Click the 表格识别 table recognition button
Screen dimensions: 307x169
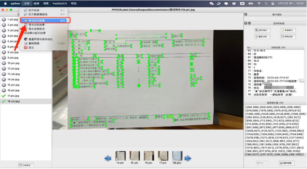pyautogui.click(x=288, y=36)
